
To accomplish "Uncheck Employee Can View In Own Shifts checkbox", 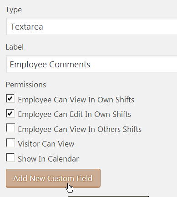I will point(10,98).
